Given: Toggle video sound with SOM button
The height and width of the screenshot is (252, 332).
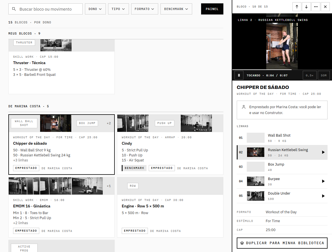Looking at the screenshot, I should click(x=324, y=76).
